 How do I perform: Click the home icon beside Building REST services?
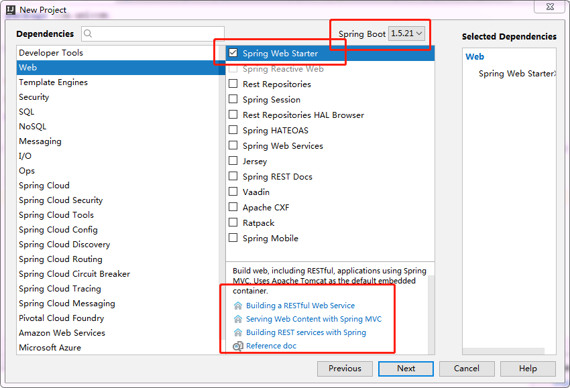[238, 332]
